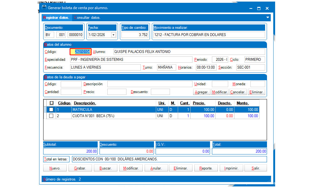The image size is (313, 188).
Task: Click the Horarios field 08:00-13:00
Action: (206, 67)
